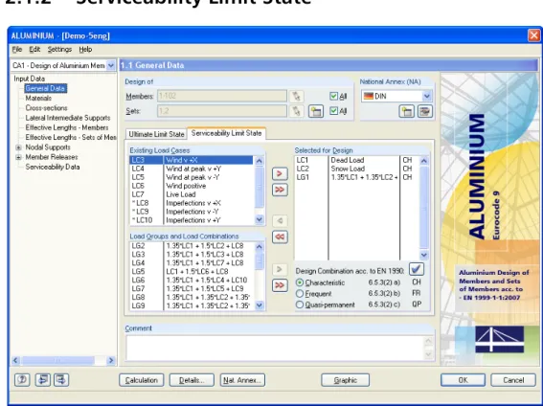
Task: Select the Serviceability Limit State tab
Action: pyautogui.click(x=226, y=133)
